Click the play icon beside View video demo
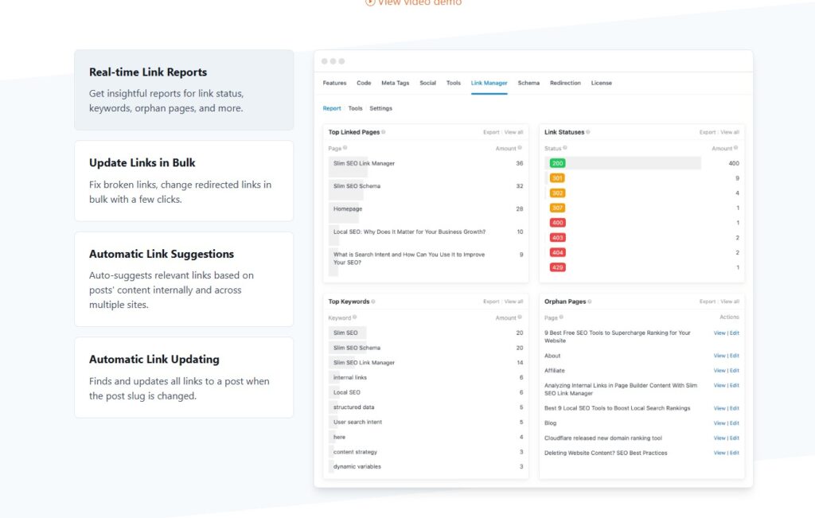 (369, 2)
